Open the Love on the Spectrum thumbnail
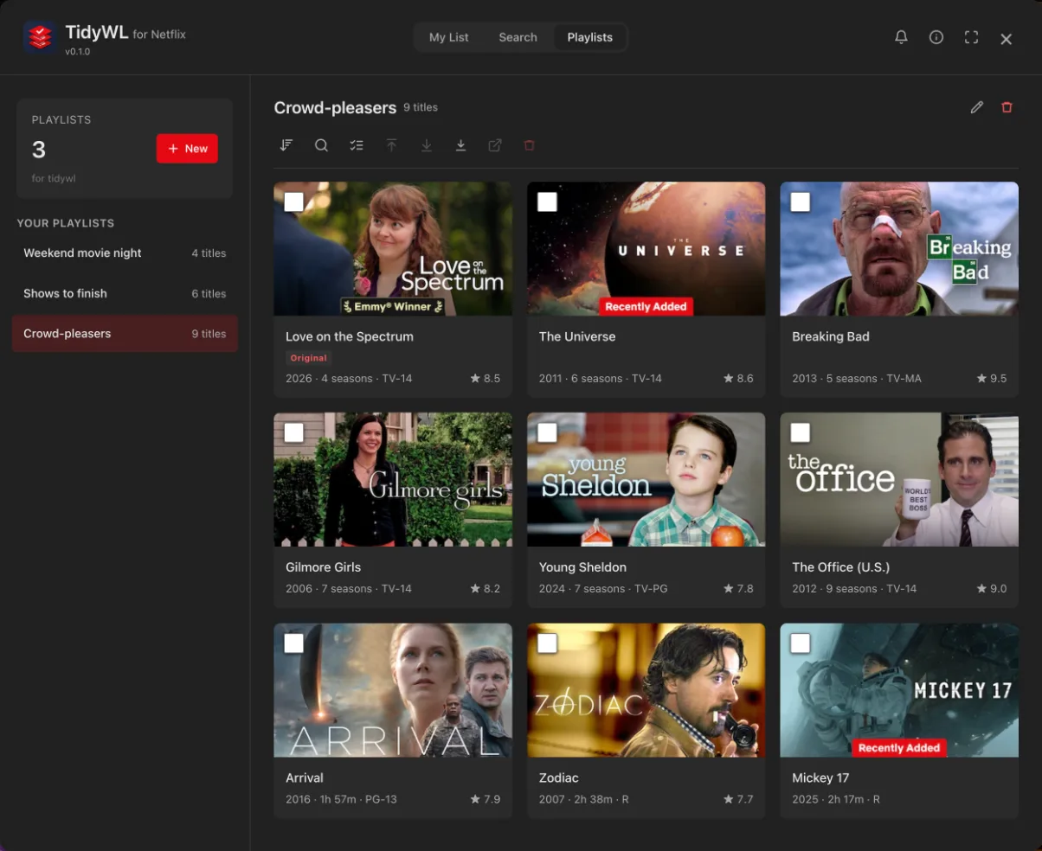 click(x=393, y=249)
